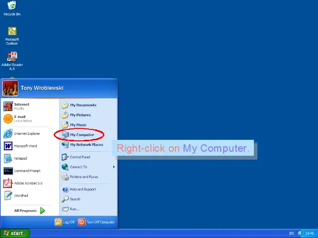Viewport: 318px width, 238px height.
Task: Open My Documents folder icon
Action: 65,105
